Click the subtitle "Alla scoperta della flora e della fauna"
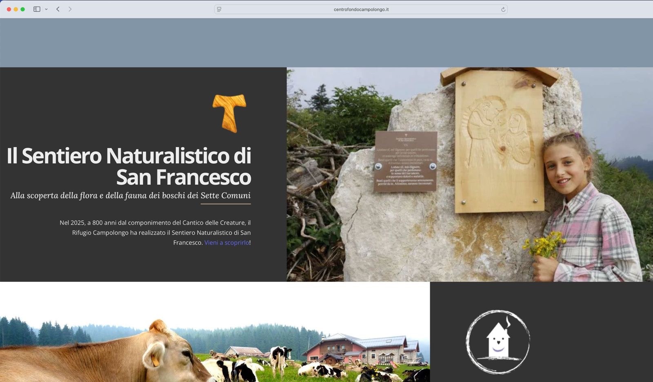The image size is (653, 382). point(131,196)
